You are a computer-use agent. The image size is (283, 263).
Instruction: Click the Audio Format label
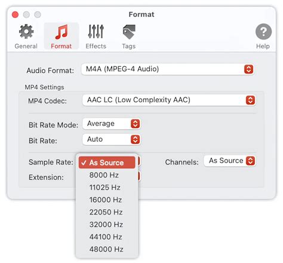click(x=50, y=71)
